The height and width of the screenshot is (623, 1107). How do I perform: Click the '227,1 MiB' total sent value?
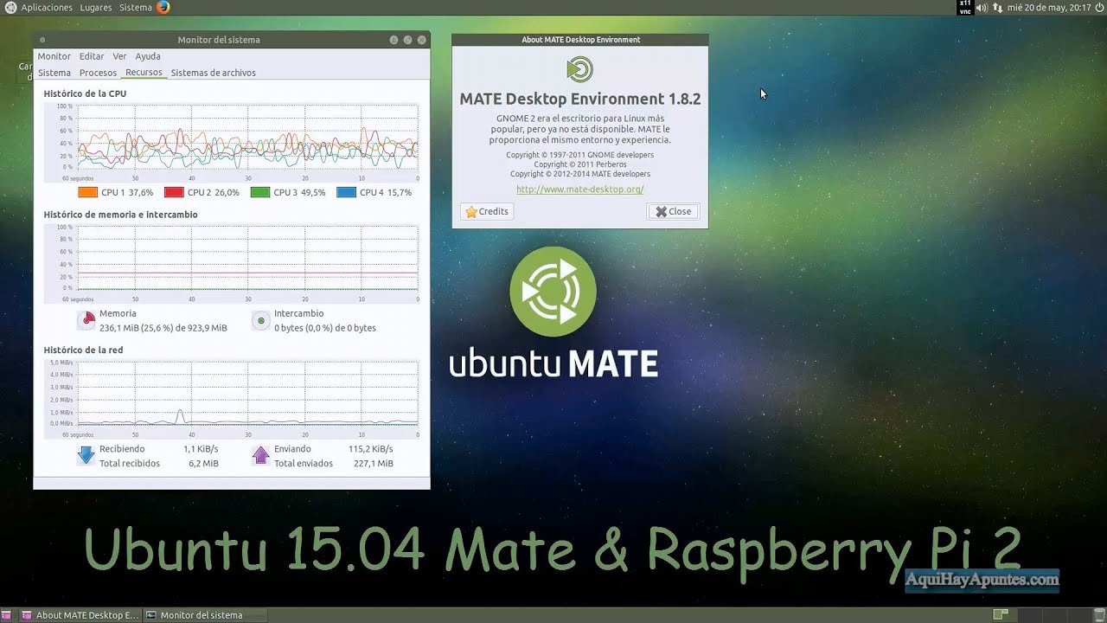click(374, 463)
